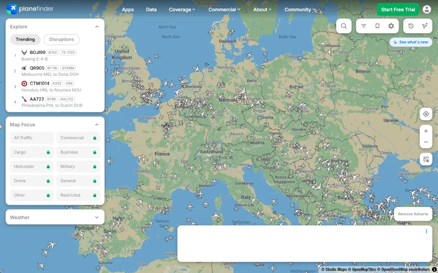This screenshot has width=438, height=273.
Task: Click the AA722 American Airlines logo
Action: pyautogui.click(x=24, y=99)
